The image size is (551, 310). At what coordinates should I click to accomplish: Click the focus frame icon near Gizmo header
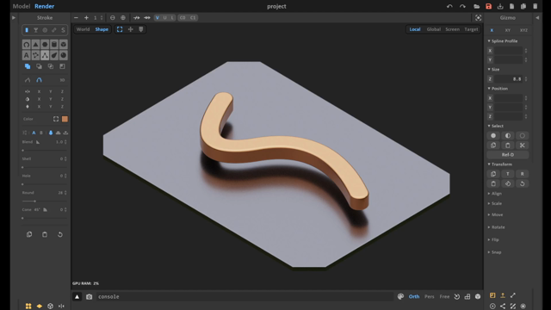479,17
